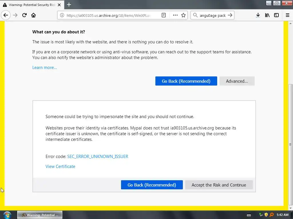Click the scrollbar up arrow
The width and height of the screenshot is (293, 219).
coord(290,23)
